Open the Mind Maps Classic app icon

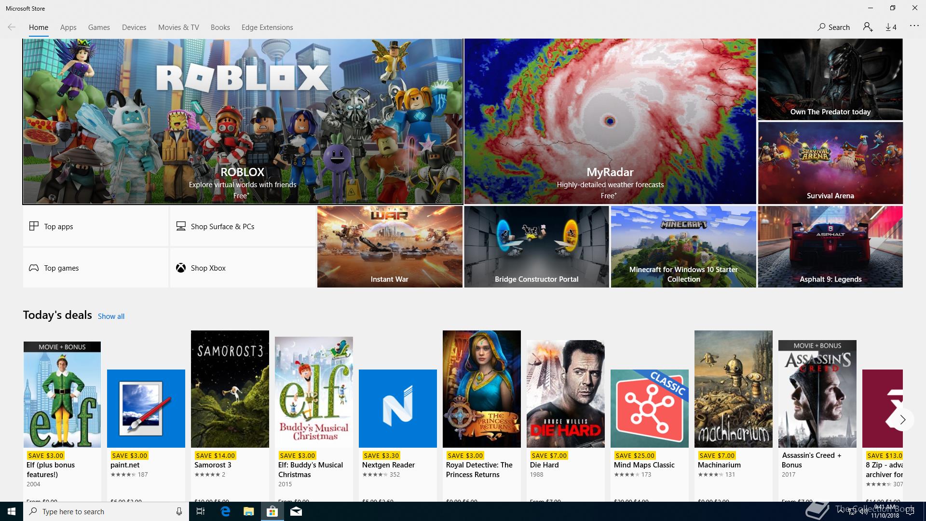pos(650,409)
